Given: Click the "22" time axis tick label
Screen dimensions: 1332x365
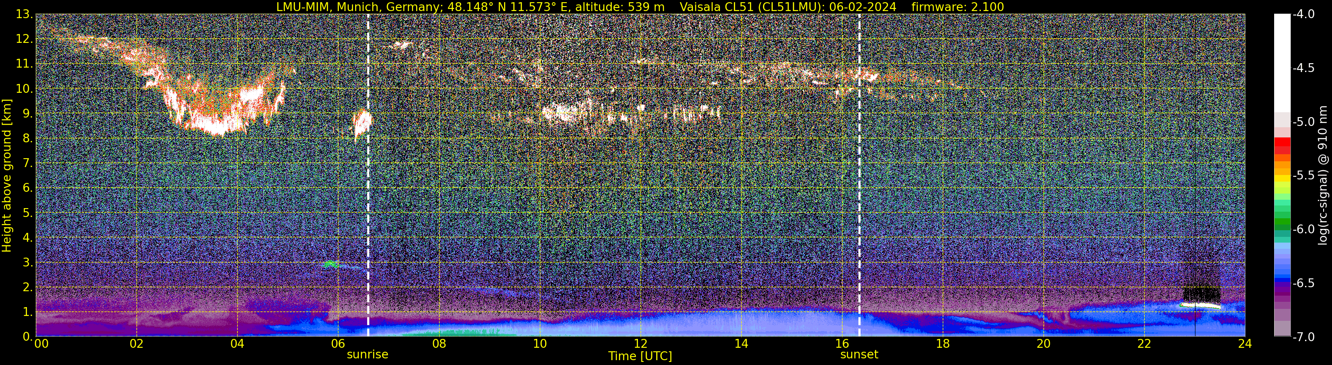Looking at the screenshot, I should 1144,344.
